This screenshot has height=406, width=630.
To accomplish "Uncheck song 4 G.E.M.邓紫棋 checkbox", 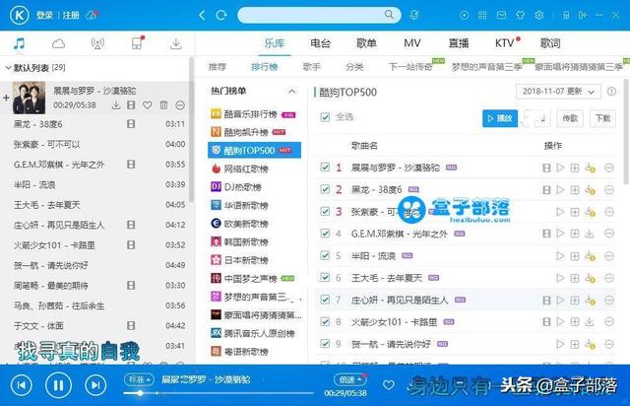I will [325, 234].
